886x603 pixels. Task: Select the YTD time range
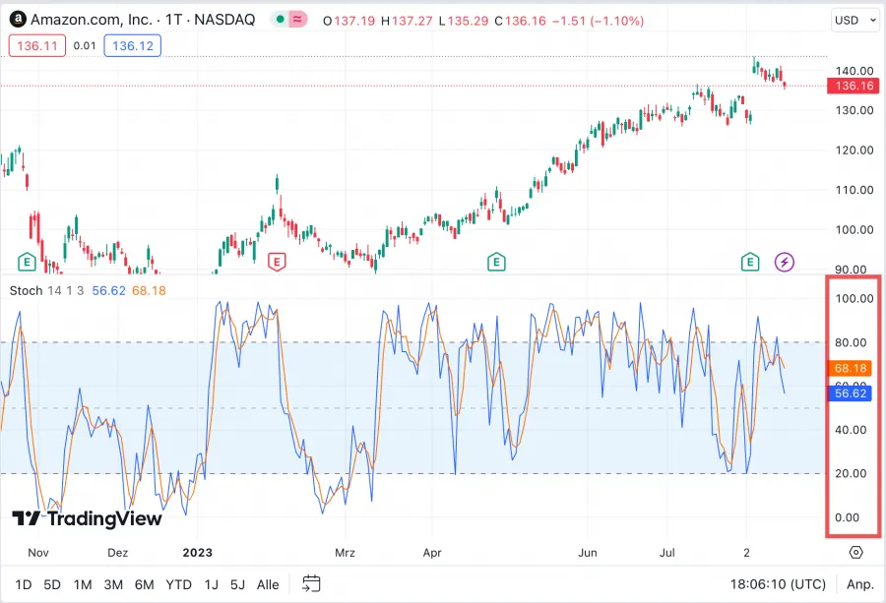178,584
